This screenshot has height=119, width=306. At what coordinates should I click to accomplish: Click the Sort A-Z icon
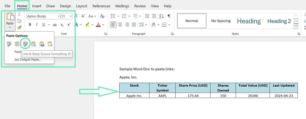[x=161, y=16]
